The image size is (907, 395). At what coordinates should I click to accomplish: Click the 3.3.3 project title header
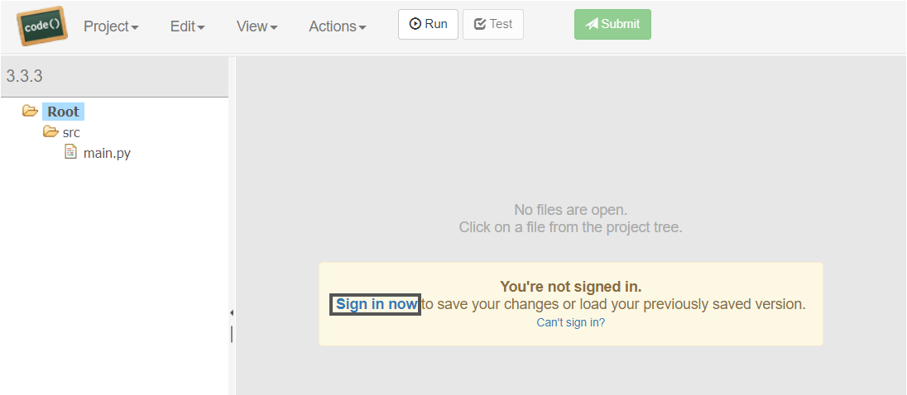pos(25,76)
